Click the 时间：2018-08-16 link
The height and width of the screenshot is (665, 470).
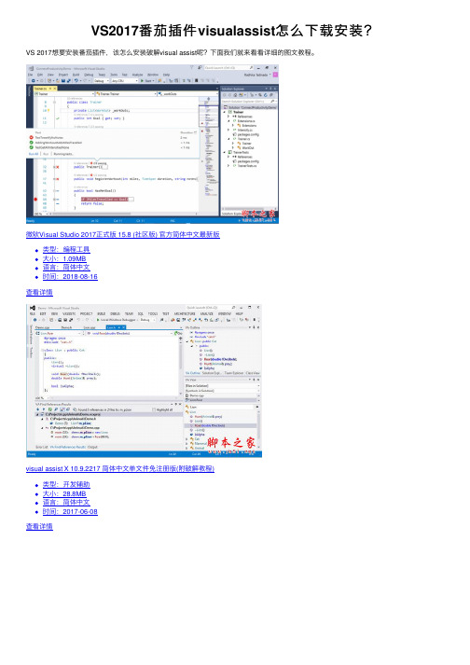pos(70,277)
